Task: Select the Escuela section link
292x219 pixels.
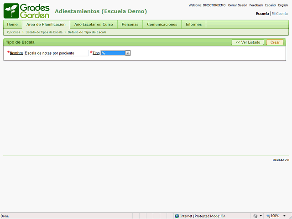Action: [262, 14]
